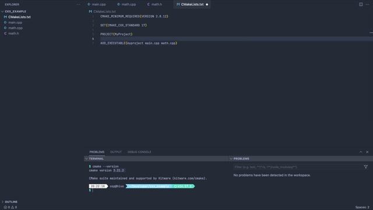Click the terminal time 20:22:18 badge
Viewport: 373px width, 210px height.
pyautogui.click(x=98, y=186)
